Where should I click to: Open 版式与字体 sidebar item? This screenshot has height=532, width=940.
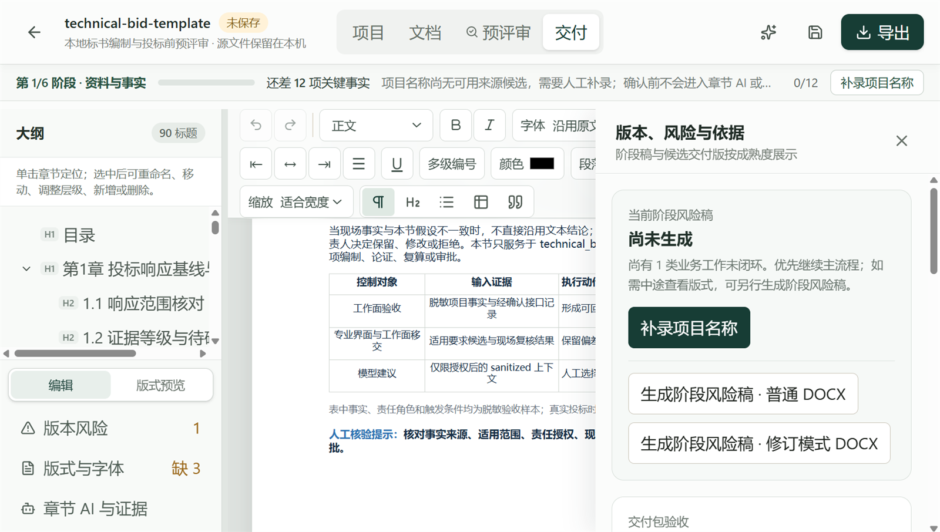pos(110,469)
